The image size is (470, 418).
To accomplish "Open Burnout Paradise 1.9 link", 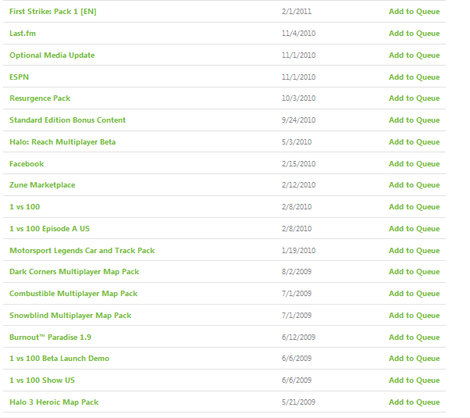I will click(50, 338).
